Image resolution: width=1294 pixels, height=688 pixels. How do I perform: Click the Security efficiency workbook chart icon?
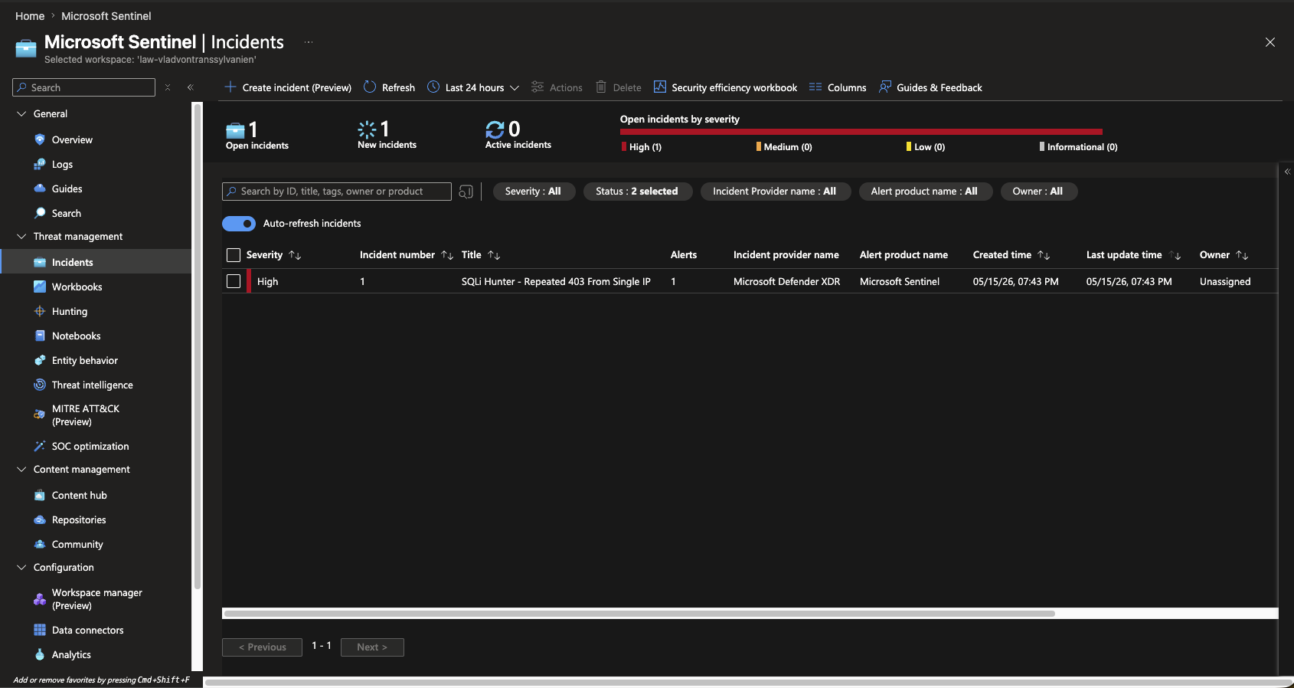tap(660, 87)
